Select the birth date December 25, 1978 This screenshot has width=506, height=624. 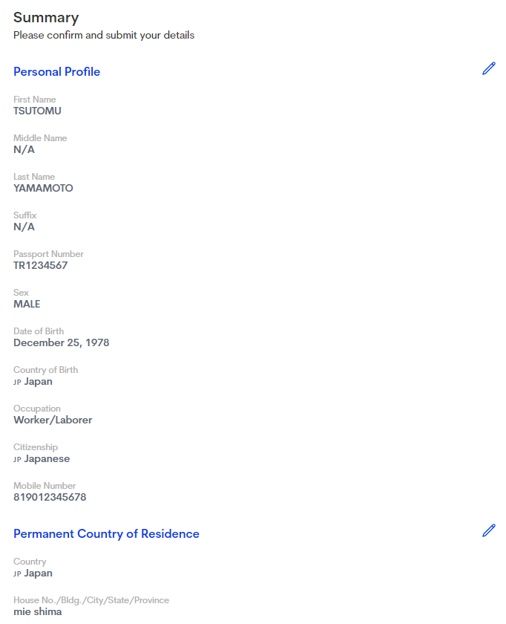coord(61,343)
